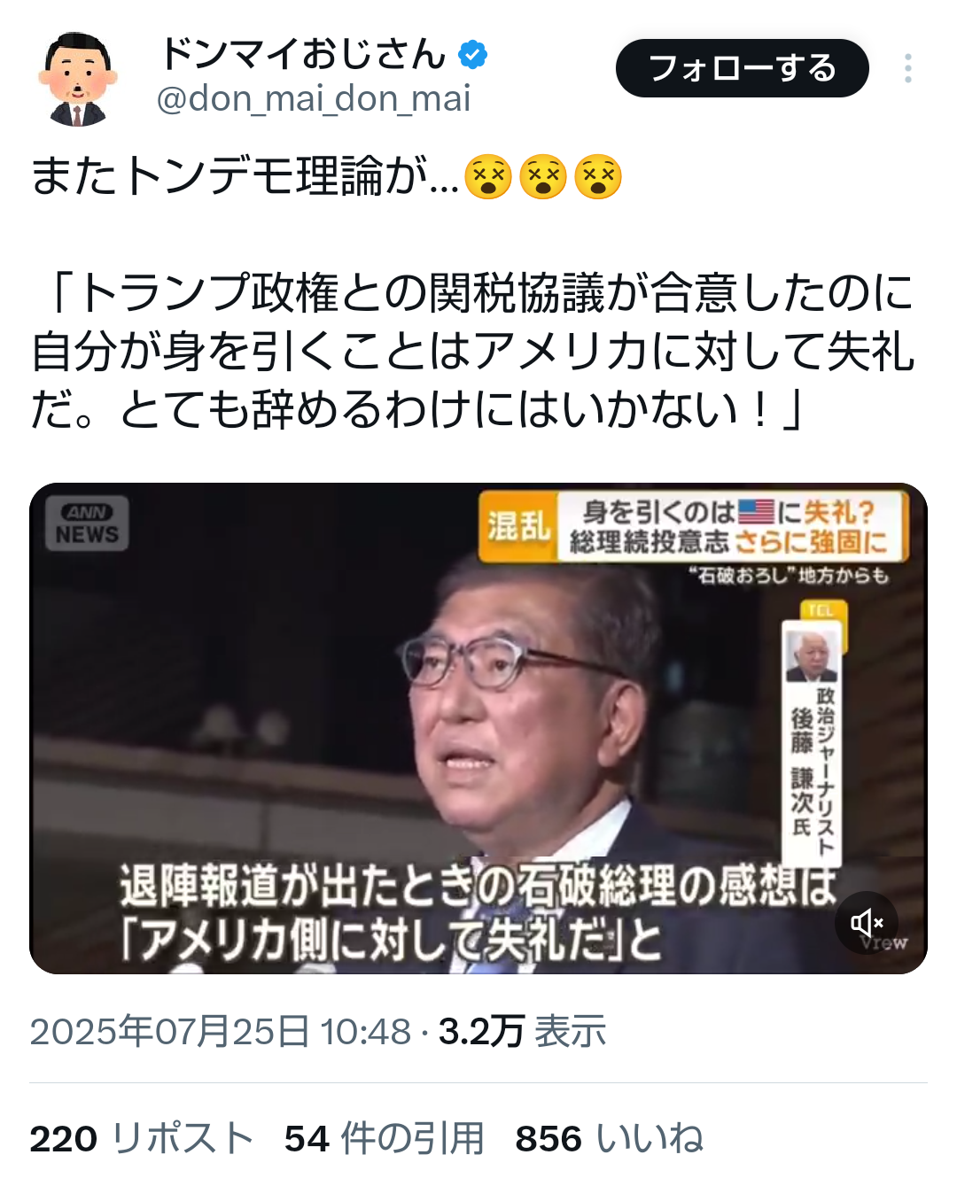Open the 3.2万 表示 view count
The image size is (957, 1178).
(x=522, y=1032)
